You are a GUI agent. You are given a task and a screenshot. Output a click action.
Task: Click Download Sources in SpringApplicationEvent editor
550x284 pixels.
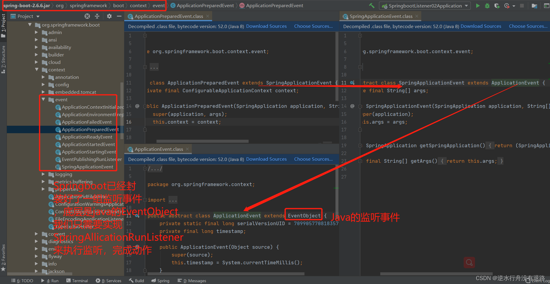tap(481, 26)
